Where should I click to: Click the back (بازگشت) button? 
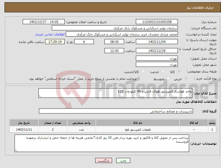pyautogui.click(x=104, y=160)
